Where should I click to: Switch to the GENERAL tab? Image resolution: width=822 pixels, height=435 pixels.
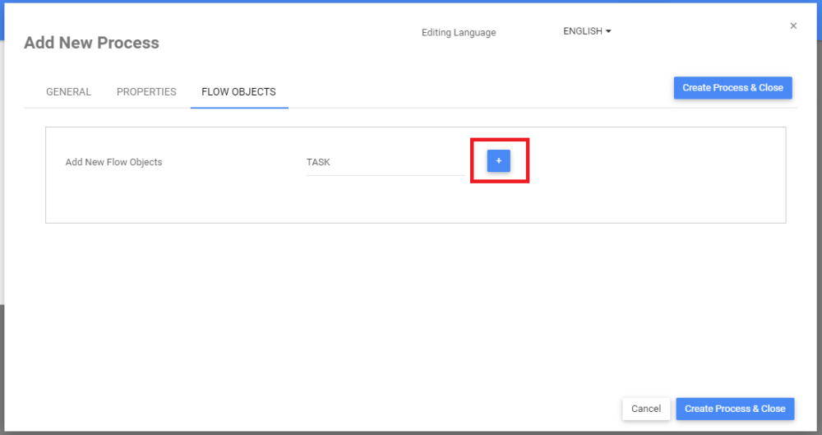pyautogui.click(x=68, y=92)
